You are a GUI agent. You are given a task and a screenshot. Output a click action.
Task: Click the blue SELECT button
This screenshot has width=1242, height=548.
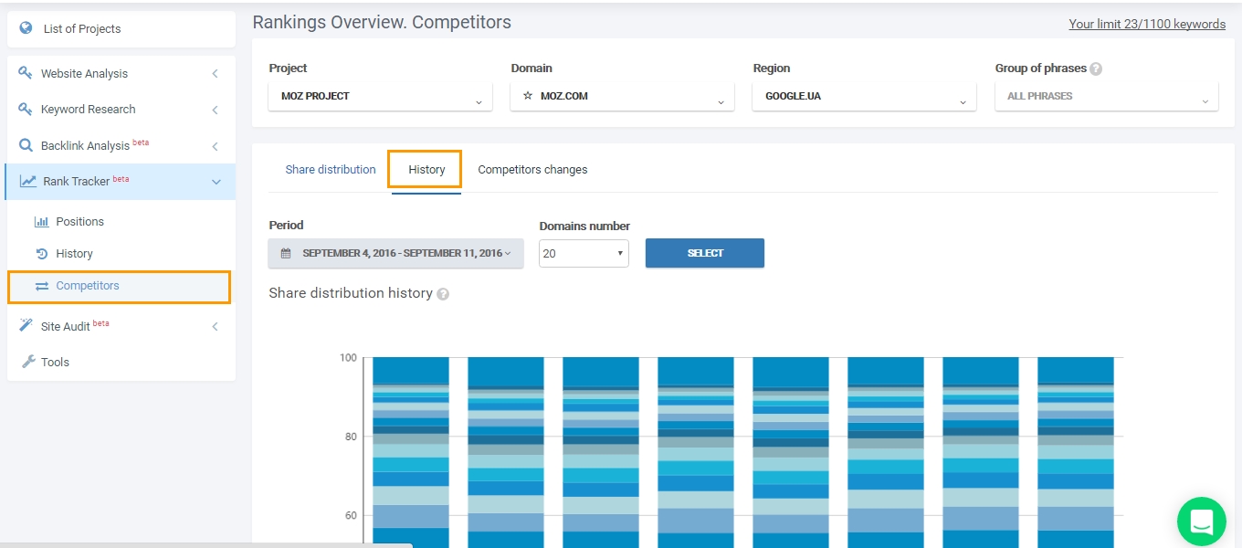[x=705, y=253]
